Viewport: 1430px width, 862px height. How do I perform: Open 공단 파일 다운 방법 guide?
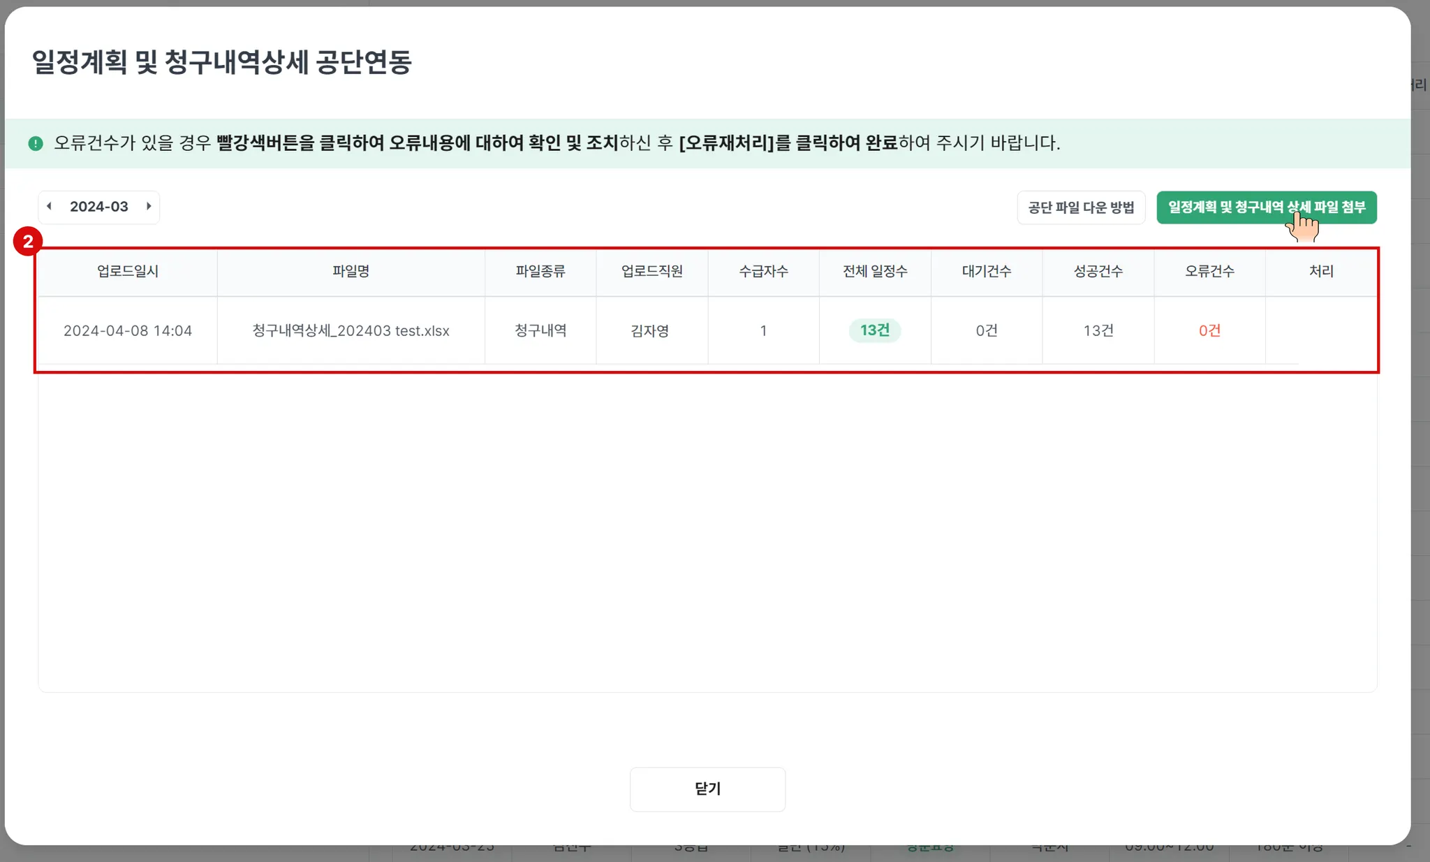click(1080, 207)
